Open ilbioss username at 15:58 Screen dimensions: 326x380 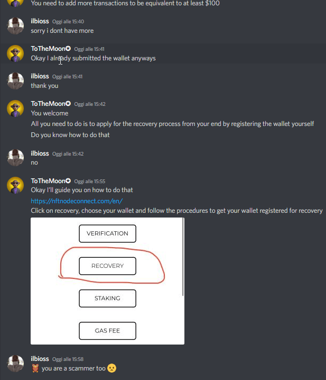coord(40,359)
